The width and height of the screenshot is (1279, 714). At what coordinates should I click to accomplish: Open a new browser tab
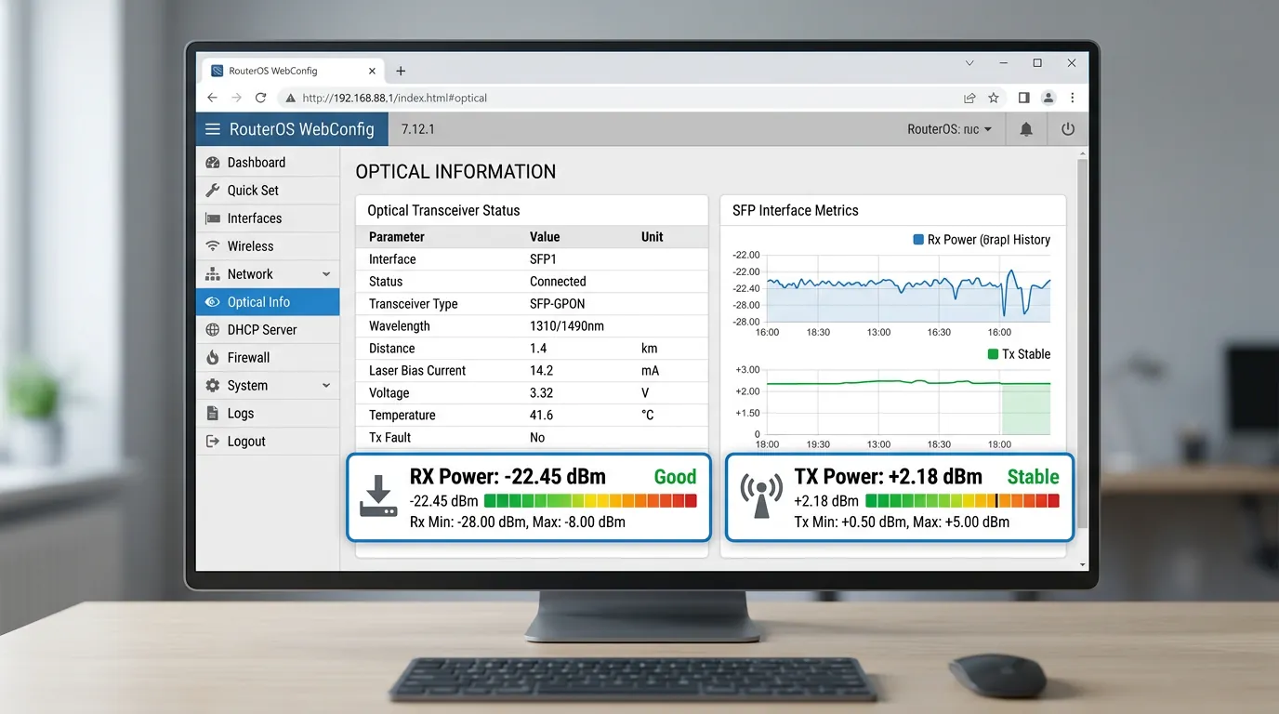401,71
